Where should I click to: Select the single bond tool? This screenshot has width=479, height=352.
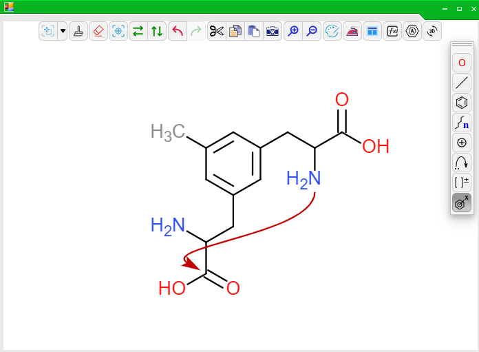tap(462, 83)
